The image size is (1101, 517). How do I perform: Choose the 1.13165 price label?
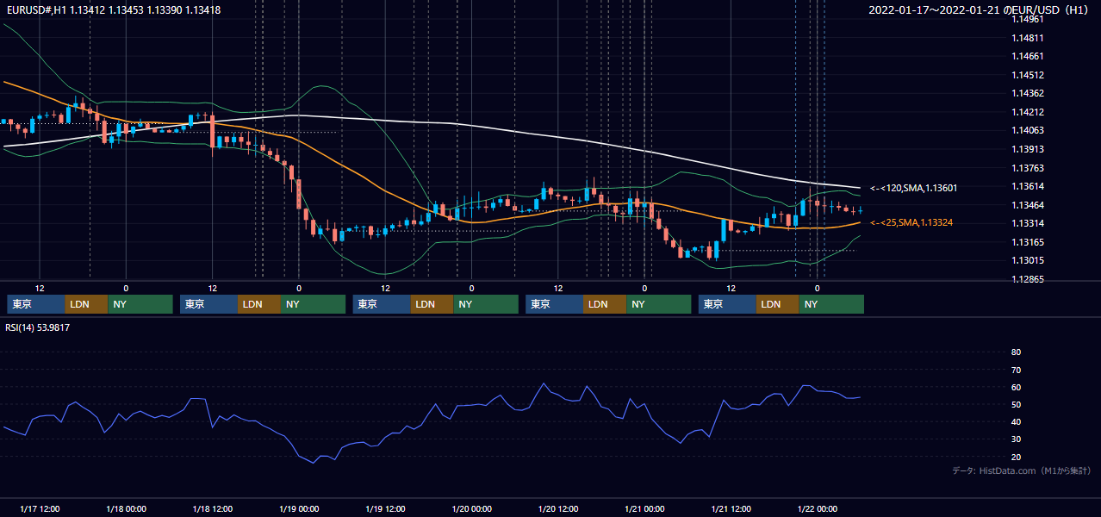1028,242
